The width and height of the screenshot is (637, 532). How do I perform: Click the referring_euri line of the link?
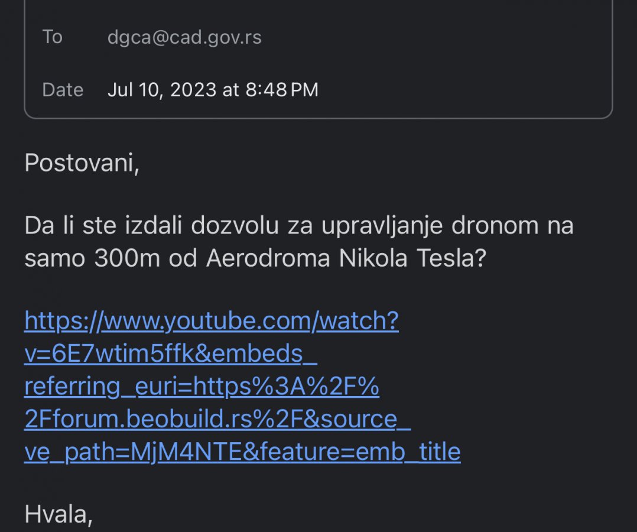coord(201,387)
